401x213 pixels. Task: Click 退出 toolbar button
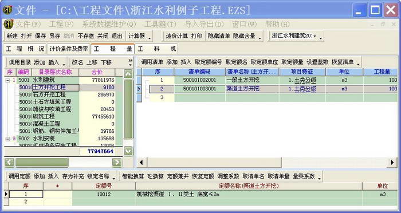pyautogui.click(x=117, y=36)
